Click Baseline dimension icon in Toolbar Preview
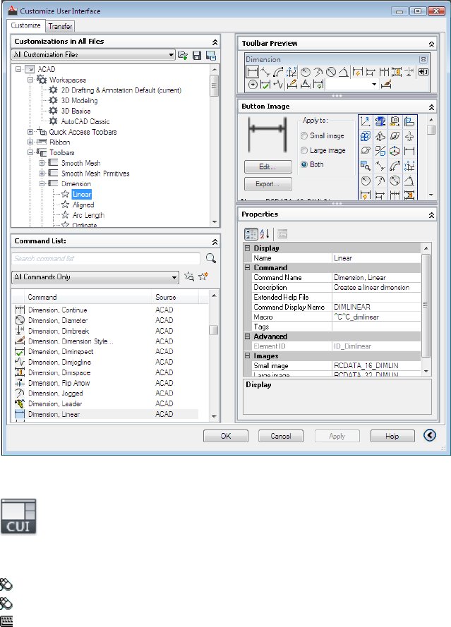Screen dimensions: 451x627 click(371, 72)
